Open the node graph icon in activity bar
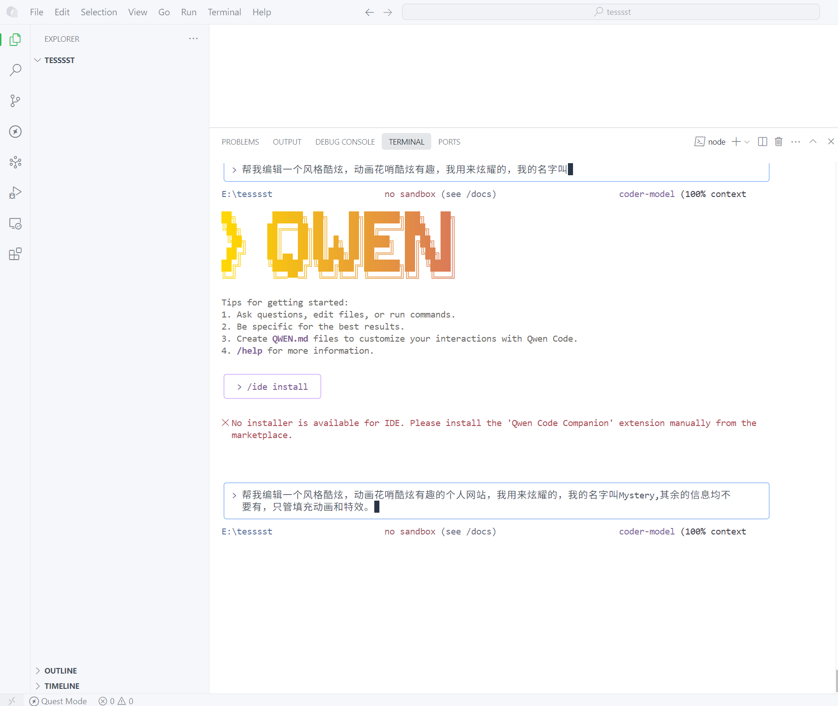This screenshot has height=706, width=838. click(x=15, y=162)
